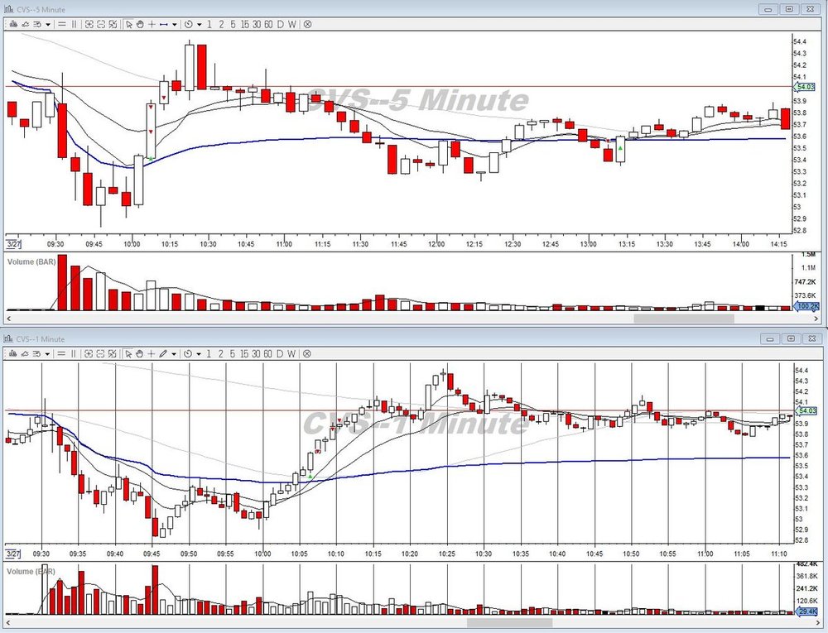Switch 1 Minute window to Daily (D)
This screenshot has height=633, width=828.
click(280, 354)
